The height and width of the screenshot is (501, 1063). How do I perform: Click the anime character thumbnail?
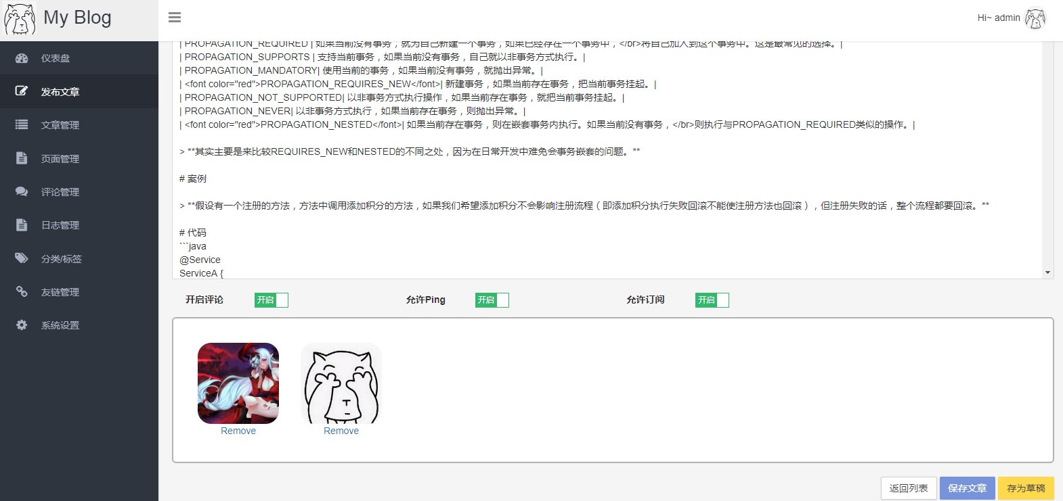pos(238,383)
